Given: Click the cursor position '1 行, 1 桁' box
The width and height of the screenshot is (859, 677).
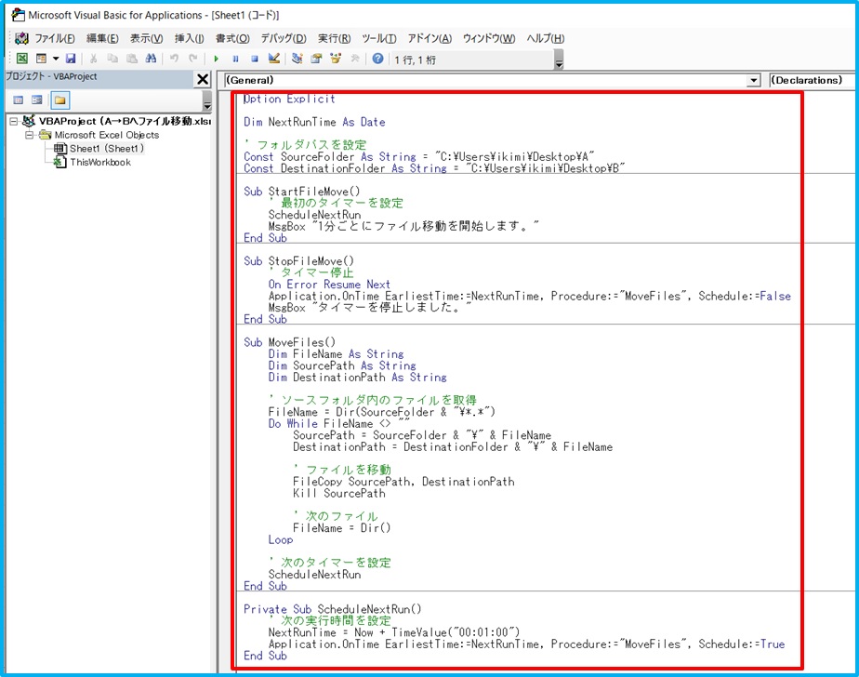Looking at the screenshot, I should (x=472, y=60).
